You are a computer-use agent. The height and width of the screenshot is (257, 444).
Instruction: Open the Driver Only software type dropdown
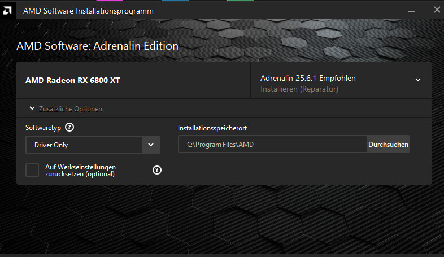coord(93,145)
